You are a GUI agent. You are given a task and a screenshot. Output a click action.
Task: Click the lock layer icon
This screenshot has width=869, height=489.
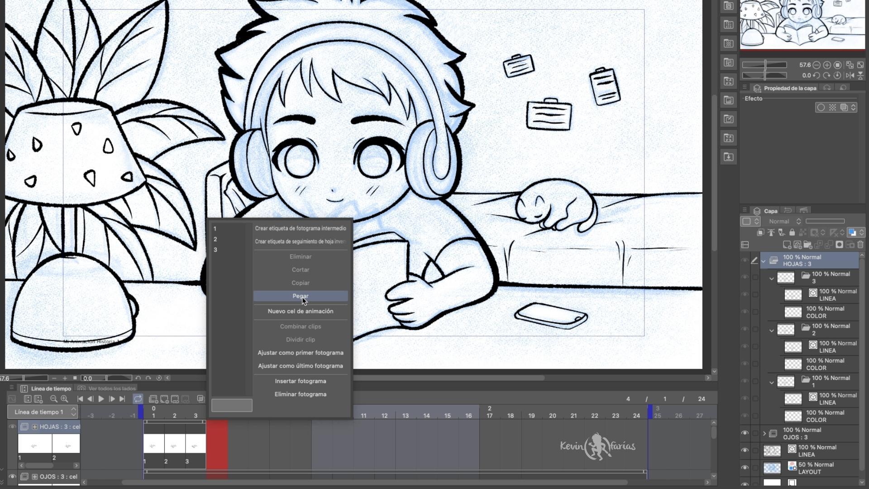click(792, 233)
